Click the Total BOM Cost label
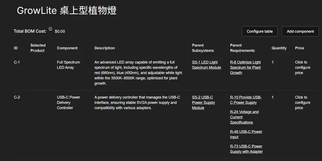Screen dimensions: 322x161 click(30, 31)
